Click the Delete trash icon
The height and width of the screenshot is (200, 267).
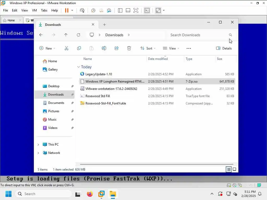(x=129, y=48)
